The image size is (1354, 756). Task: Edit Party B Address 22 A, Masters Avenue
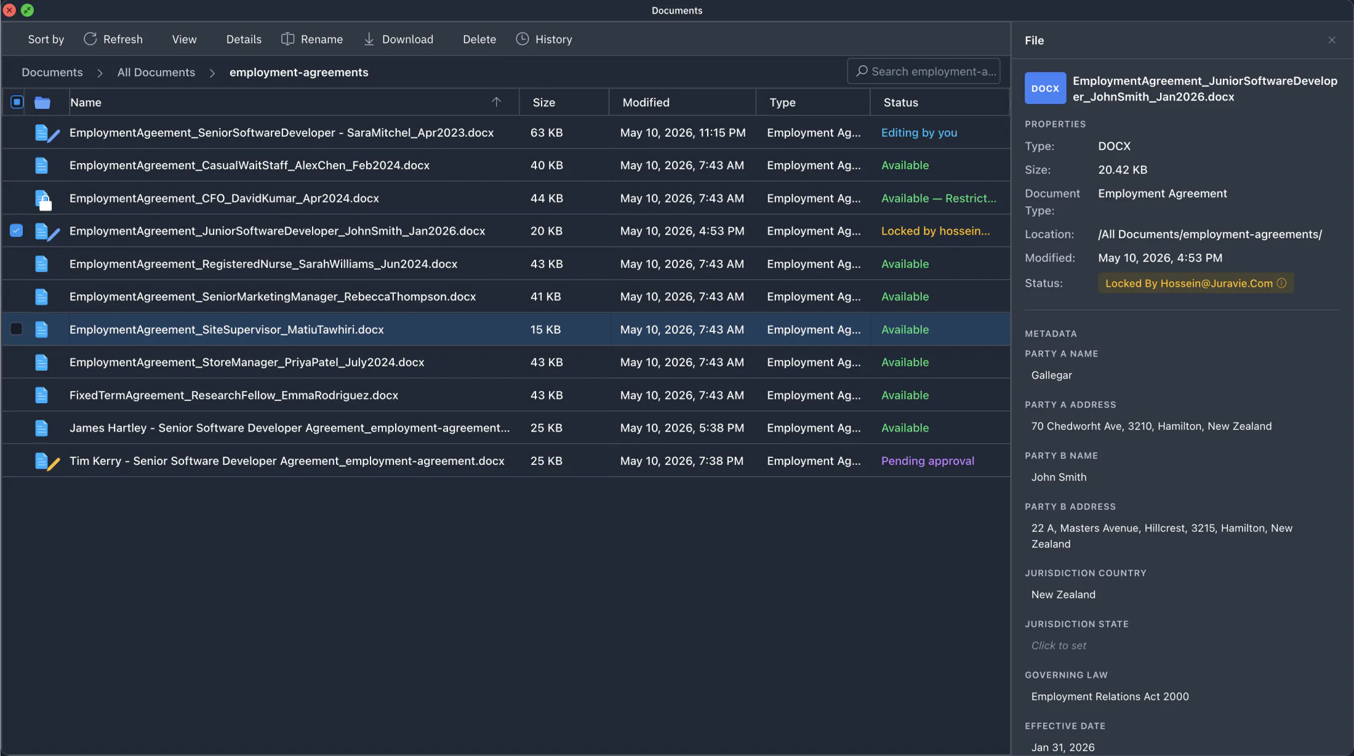click(x=1162, y=536)
